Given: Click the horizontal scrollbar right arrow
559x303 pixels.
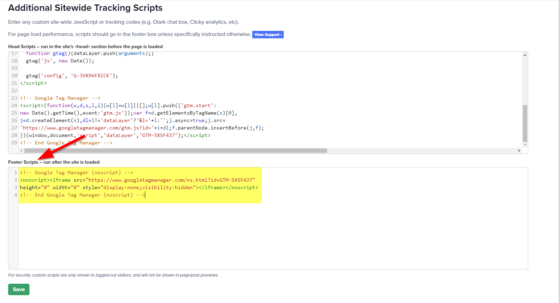Looking at the screenshot, I should coord(519,151).
